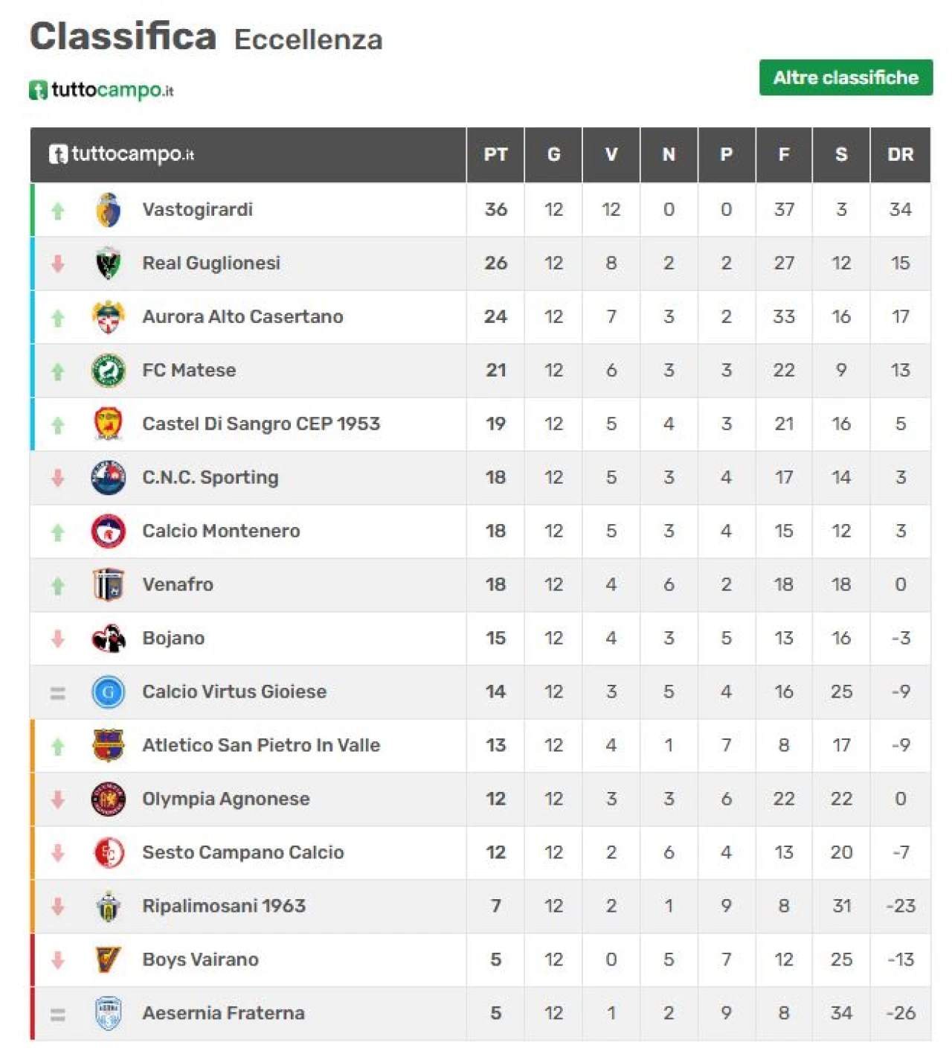
Task: Click the FC Matese green crest
Action: click(x=109, y=371)
